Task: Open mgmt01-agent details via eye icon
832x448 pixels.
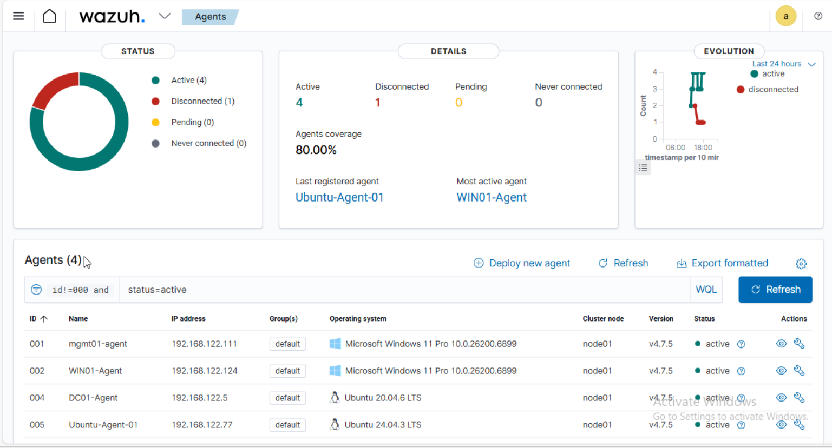Action: coord(781,344)
